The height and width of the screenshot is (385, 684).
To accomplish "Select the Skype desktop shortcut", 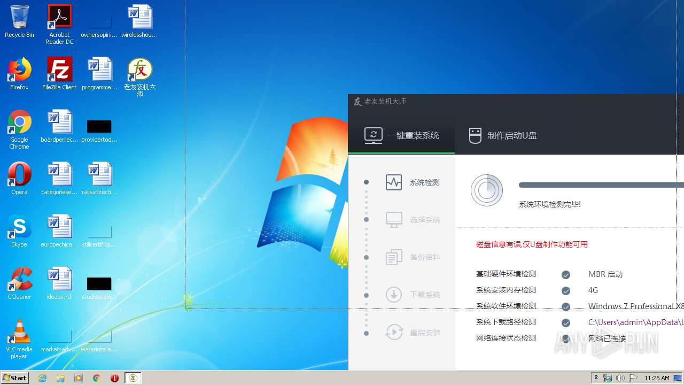I will [19, 231].
